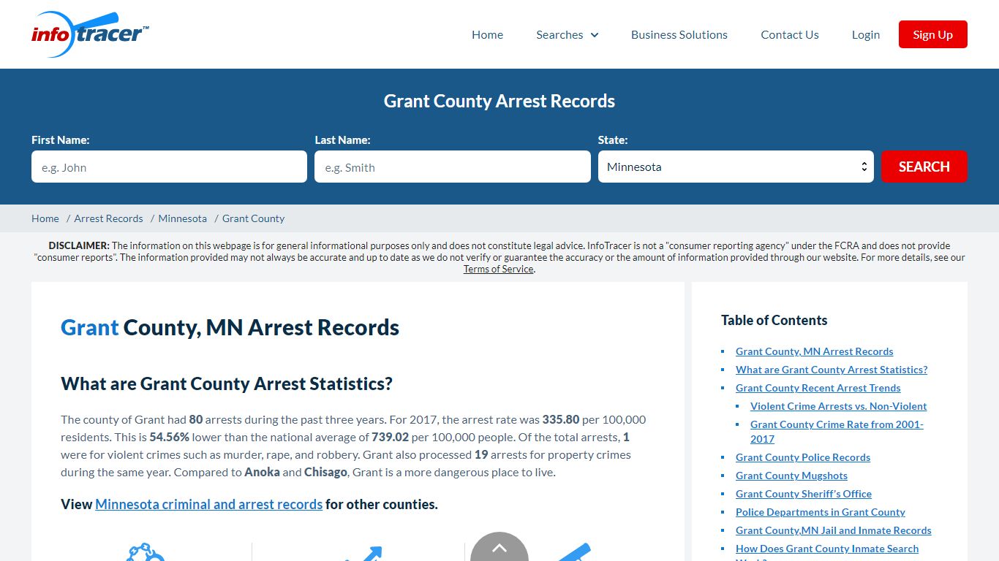This screenshot has width=999, height=561.
Task: Click the DISCLAIMER label
Action: tap(79, 245)
